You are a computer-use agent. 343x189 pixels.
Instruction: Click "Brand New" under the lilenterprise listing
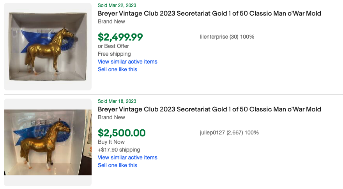(111, 21)
